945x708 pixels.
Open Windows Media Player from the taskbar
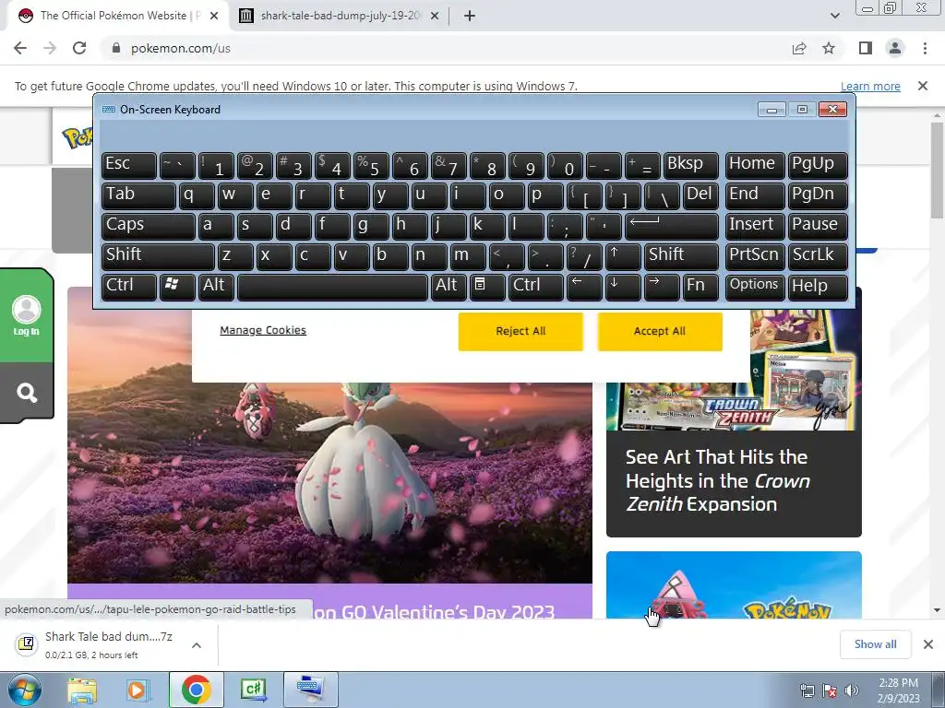coord(138,690)
